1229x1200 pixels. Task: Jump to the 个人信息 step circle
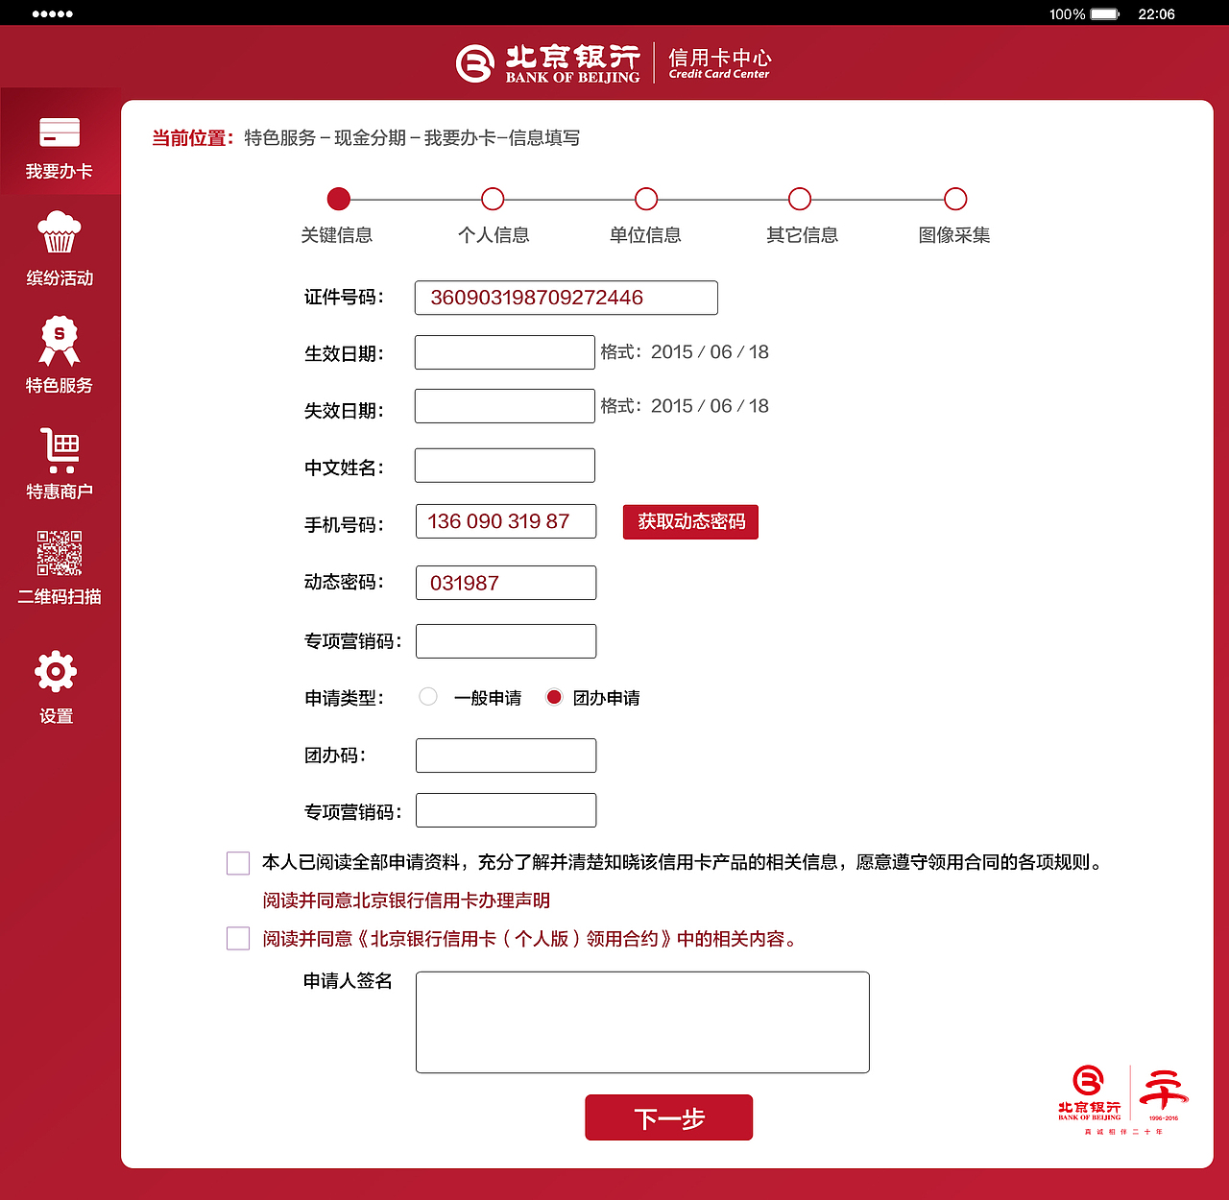(x=493, y=199)
